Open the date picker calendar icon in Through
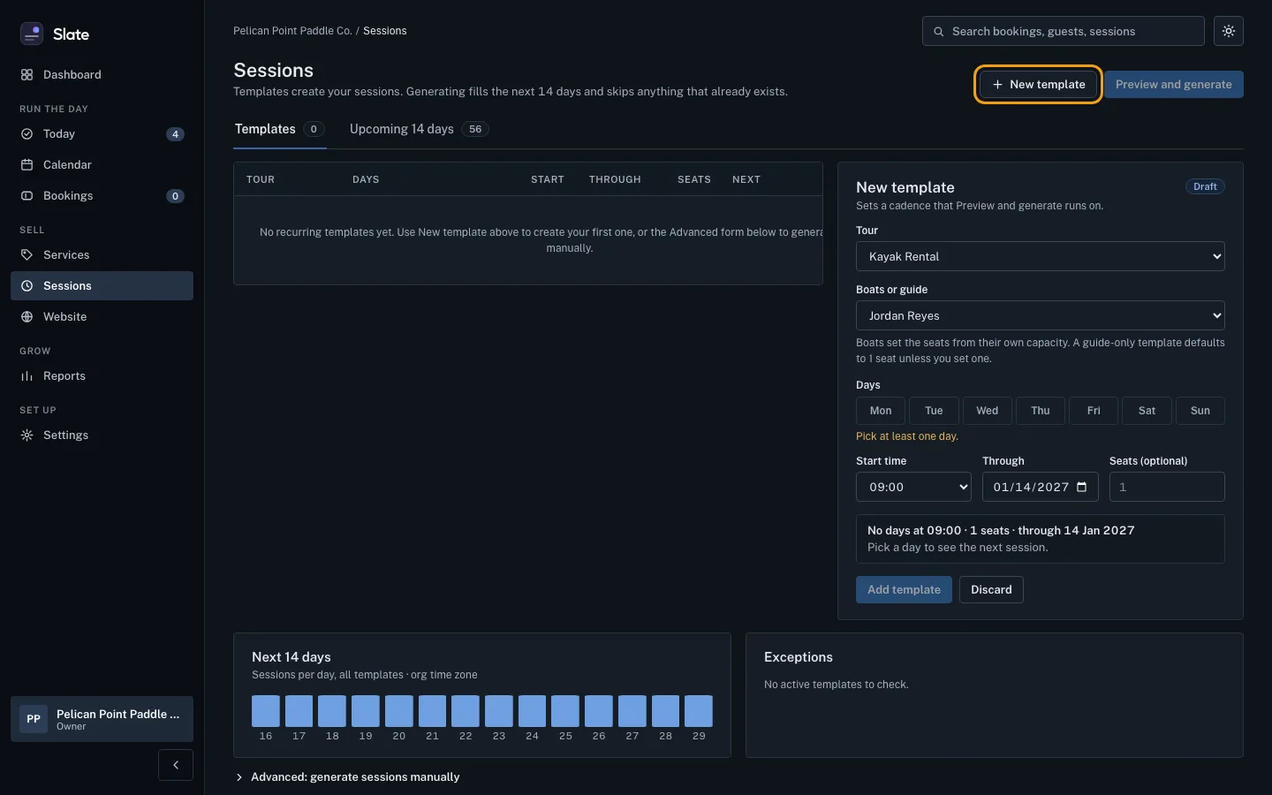Screen dimensions: 1272x795 [1082, 488]
